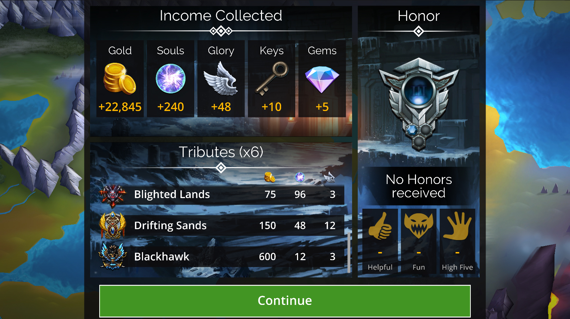Select the Souls orb icon
Image resolution: width=570 pixels, height=319 pixels.
pos(171,78)
